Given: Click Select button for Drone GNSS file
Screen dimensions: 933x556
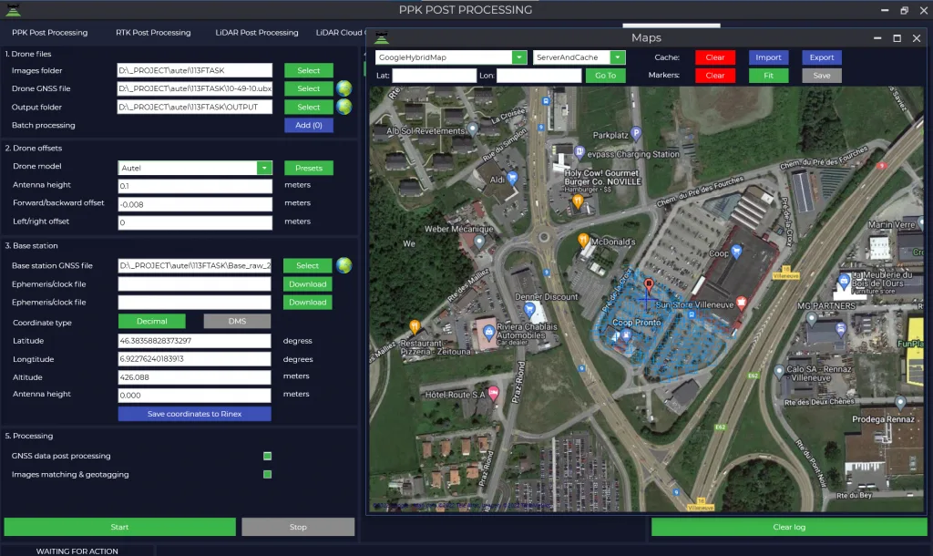Looking at the screenshot, I should (x=308, y=88).
